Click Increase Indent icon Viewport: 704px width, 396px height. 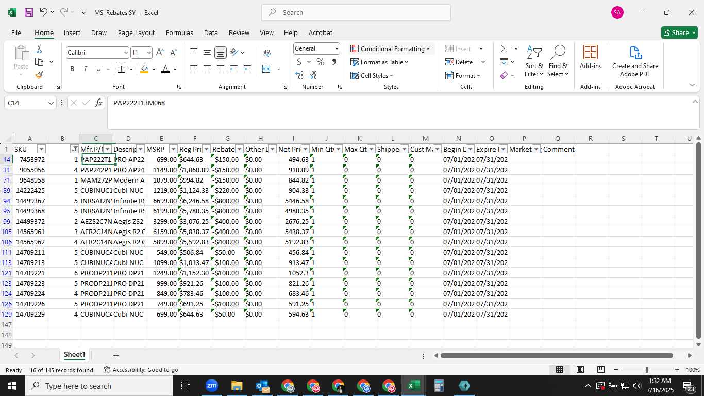247,69
